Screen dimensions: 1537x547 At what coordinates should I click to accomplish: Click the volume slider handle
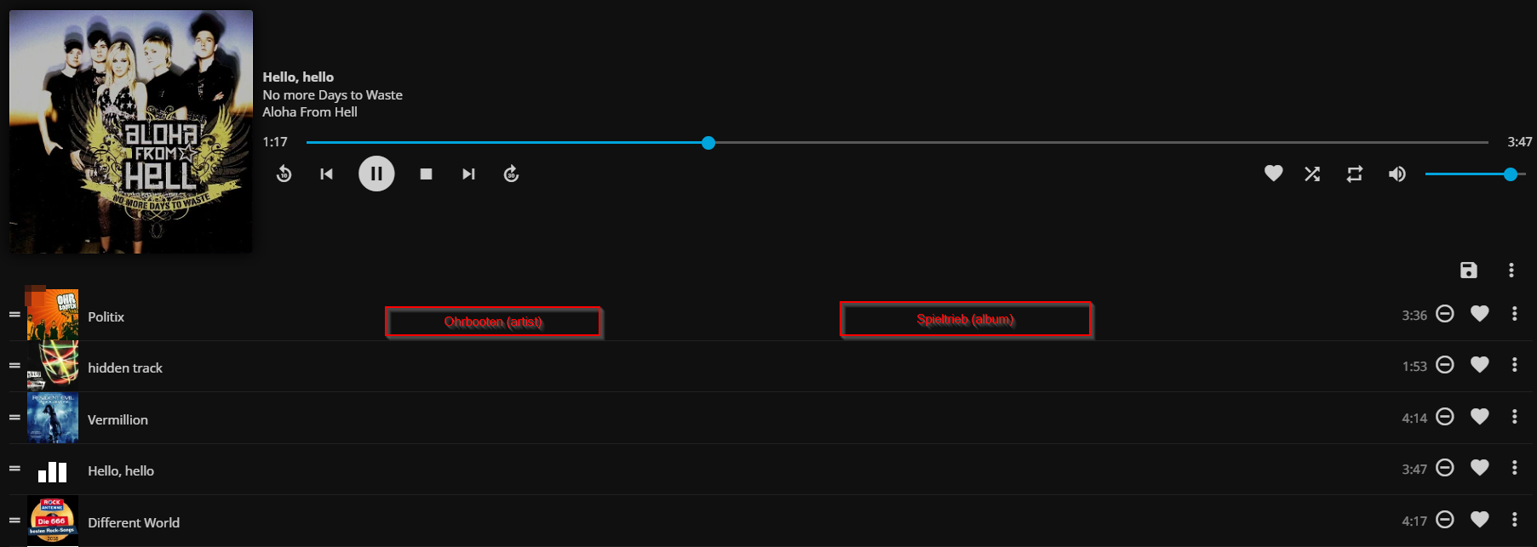1510,174
